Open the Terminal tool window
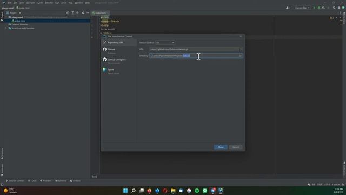The height and width of the screenshot is (195, 346). 61,181
